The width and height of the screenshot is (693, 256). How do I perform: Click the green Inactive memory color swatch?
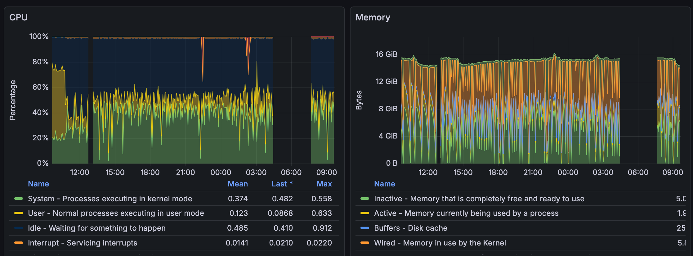[365, 198]
